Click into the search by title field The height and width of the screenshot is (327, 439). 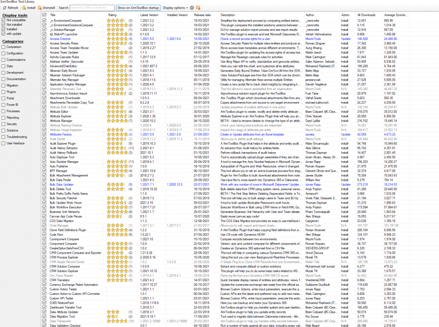click(x=92, y=8)
